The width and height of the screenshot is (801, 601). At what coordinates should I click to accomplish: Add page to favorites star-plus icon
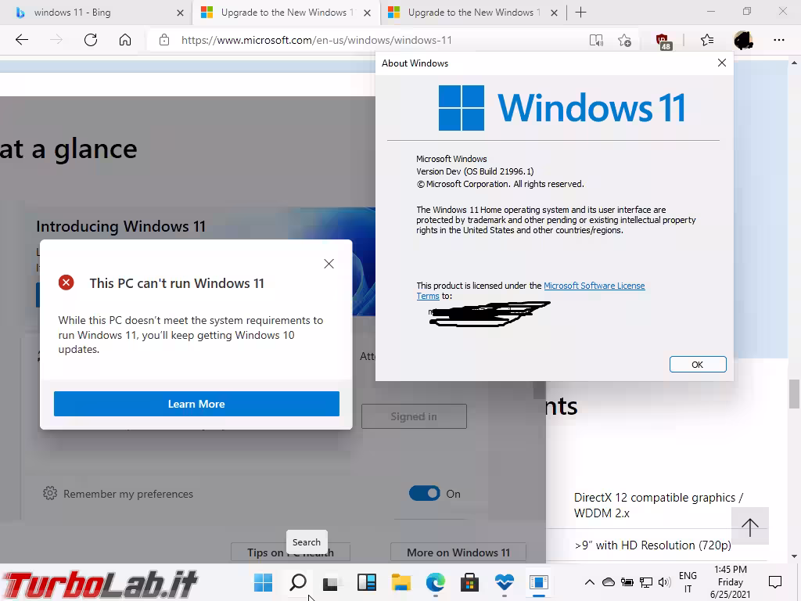coord(624,41)
